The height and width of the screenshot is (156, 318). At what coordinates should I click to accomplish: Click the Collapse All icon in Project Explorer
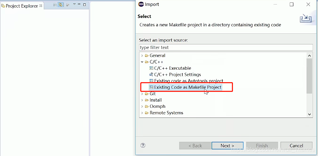55,5
